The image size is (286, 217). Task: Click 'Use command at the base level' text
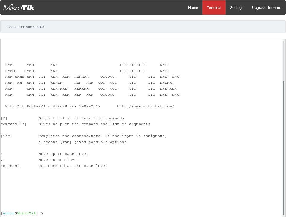(73, 166)
